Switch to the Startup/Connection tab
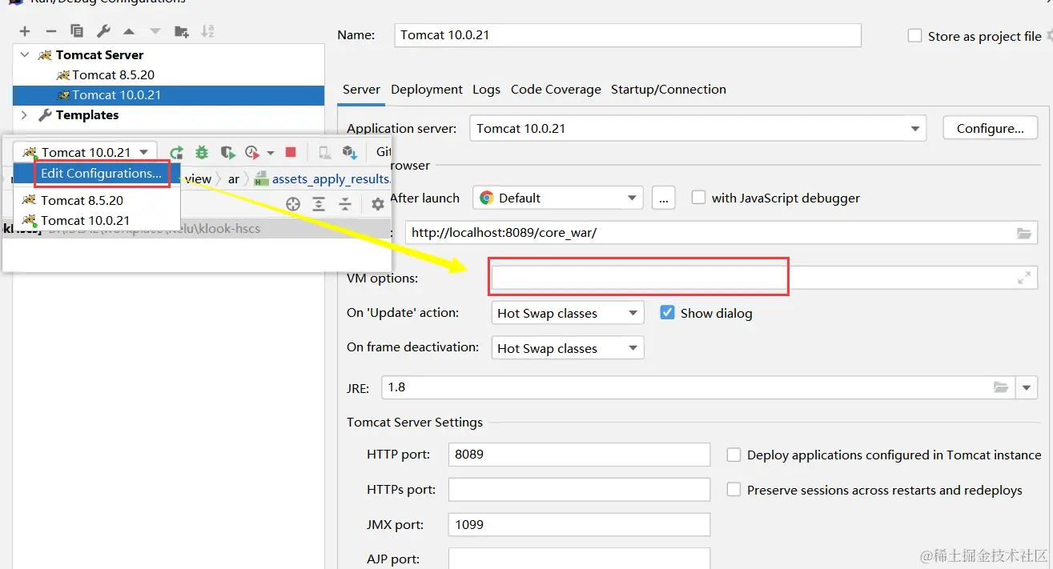 pyautogui.click(x=669, y=90)
